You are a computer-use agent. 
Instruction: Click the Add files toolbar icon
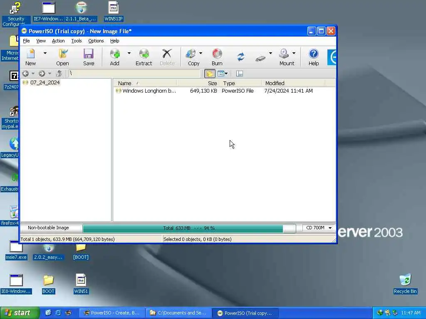pyautogui.click(x=115, y=57)
